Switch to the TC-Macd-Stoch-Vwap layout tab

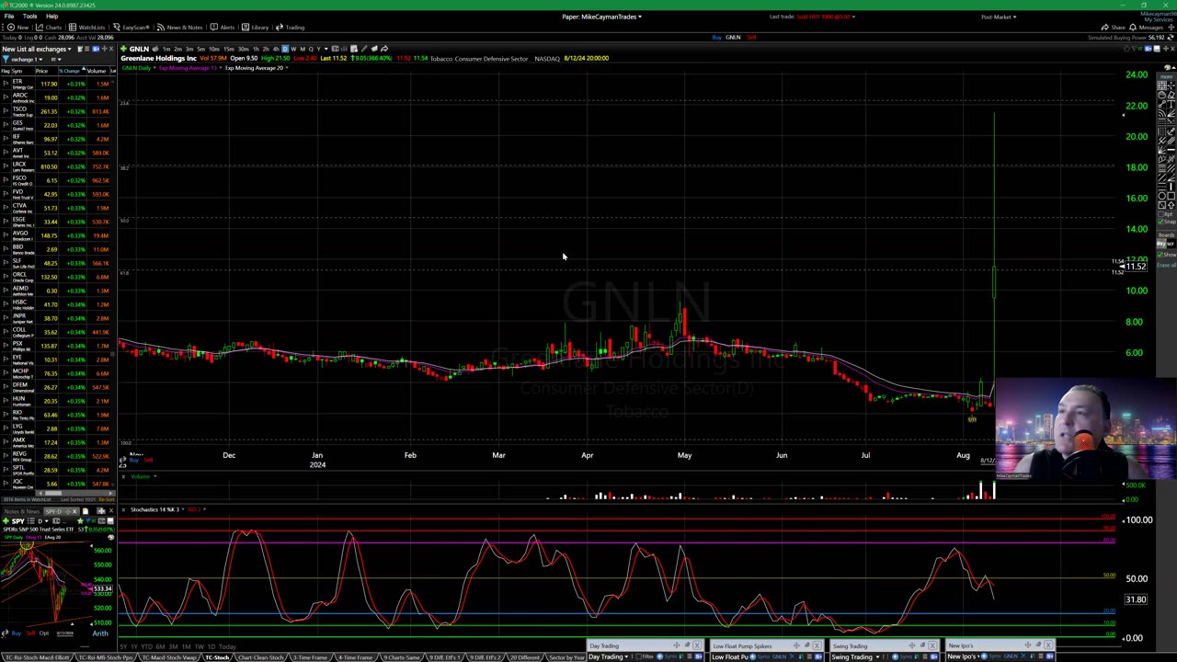tap(167, 657)
